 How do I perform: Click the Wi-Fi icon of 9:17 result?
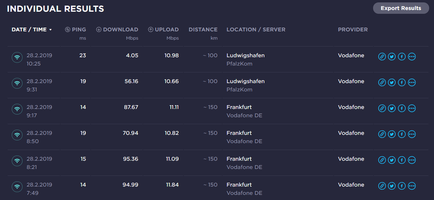tap(17, 109)
